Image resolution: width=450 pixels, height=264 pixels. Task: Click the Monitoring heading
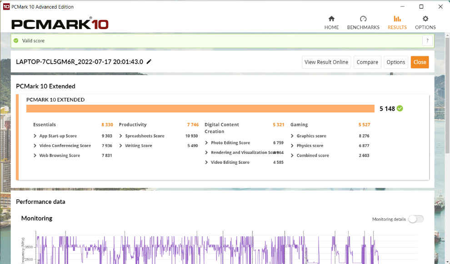(37, 218)
